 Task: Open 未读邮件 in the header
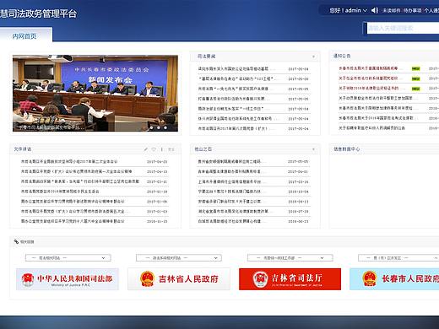(x=392, y=10)
